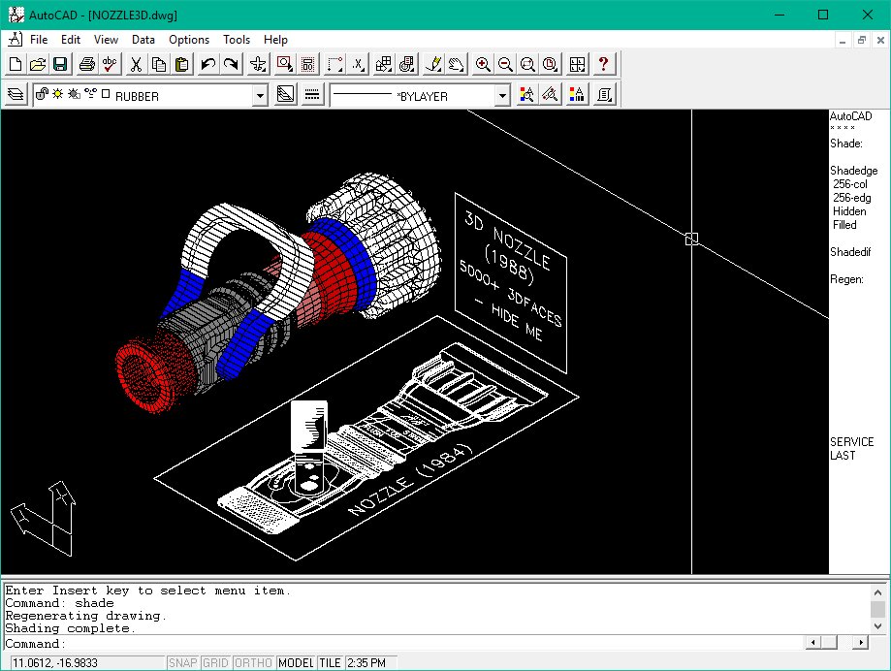Save the drawing with floppy disk icon

60,64
